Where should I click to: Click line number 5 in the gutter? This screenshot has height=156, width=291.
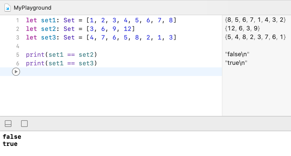[18, 55]
